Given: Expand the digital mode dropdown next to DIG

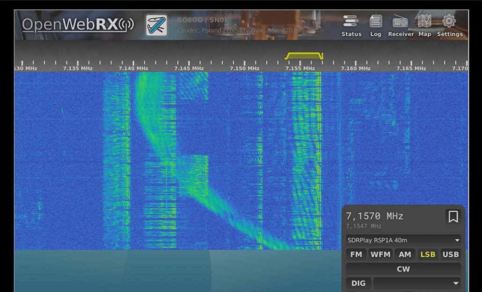Looking at the screenshot, I should pos(417,283).
